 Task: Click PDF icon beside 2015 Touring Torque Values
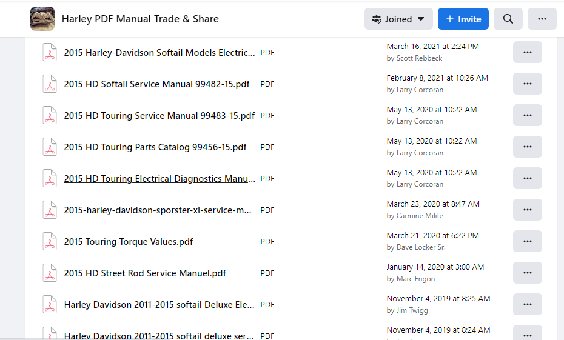tap(50, 242)
